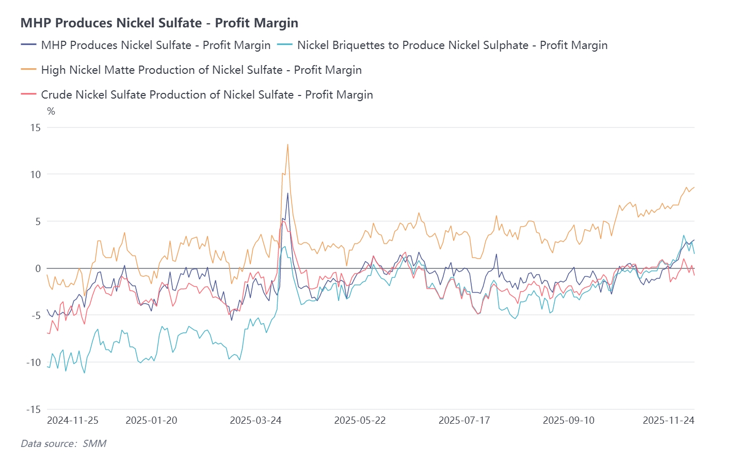
Task: Select the 2025-01-20 x-axis date label
Action: (x=151, y=421)
